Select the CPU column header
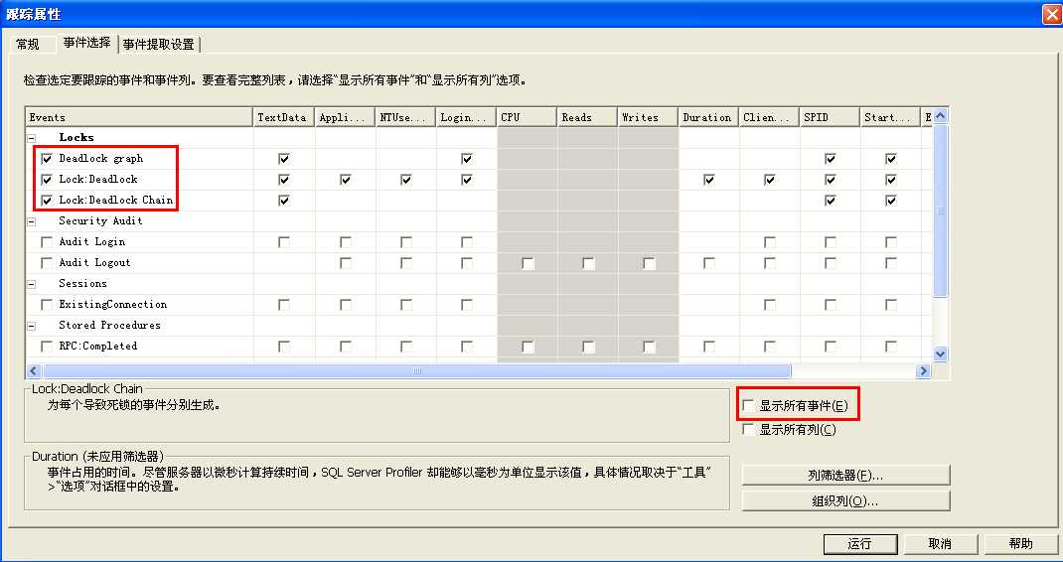The height and width of the screenshot is (562, 1063). 527,117
